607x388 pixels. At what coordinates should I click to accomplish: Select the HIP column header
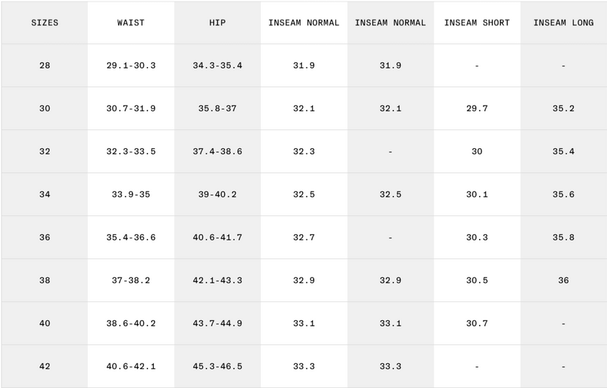click(x=218, y=22)
